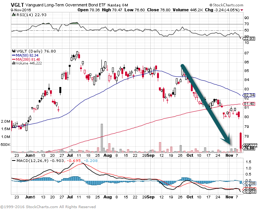Image resolution: width=269 pixels, height=213 pixels.
Task: Click the RSI(14) 22.93 panel label
Action: click(x=31, y=15)
